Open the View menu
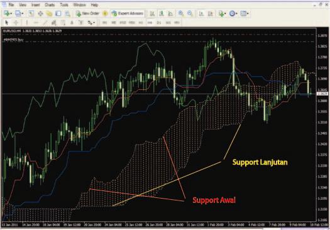This screenshot has height=230, width=330. tap(23, 5)
